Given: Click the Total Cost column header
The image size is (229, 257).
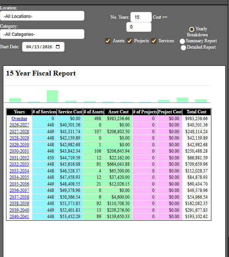Looking at the screenshot, I should [x=196, y=112].
